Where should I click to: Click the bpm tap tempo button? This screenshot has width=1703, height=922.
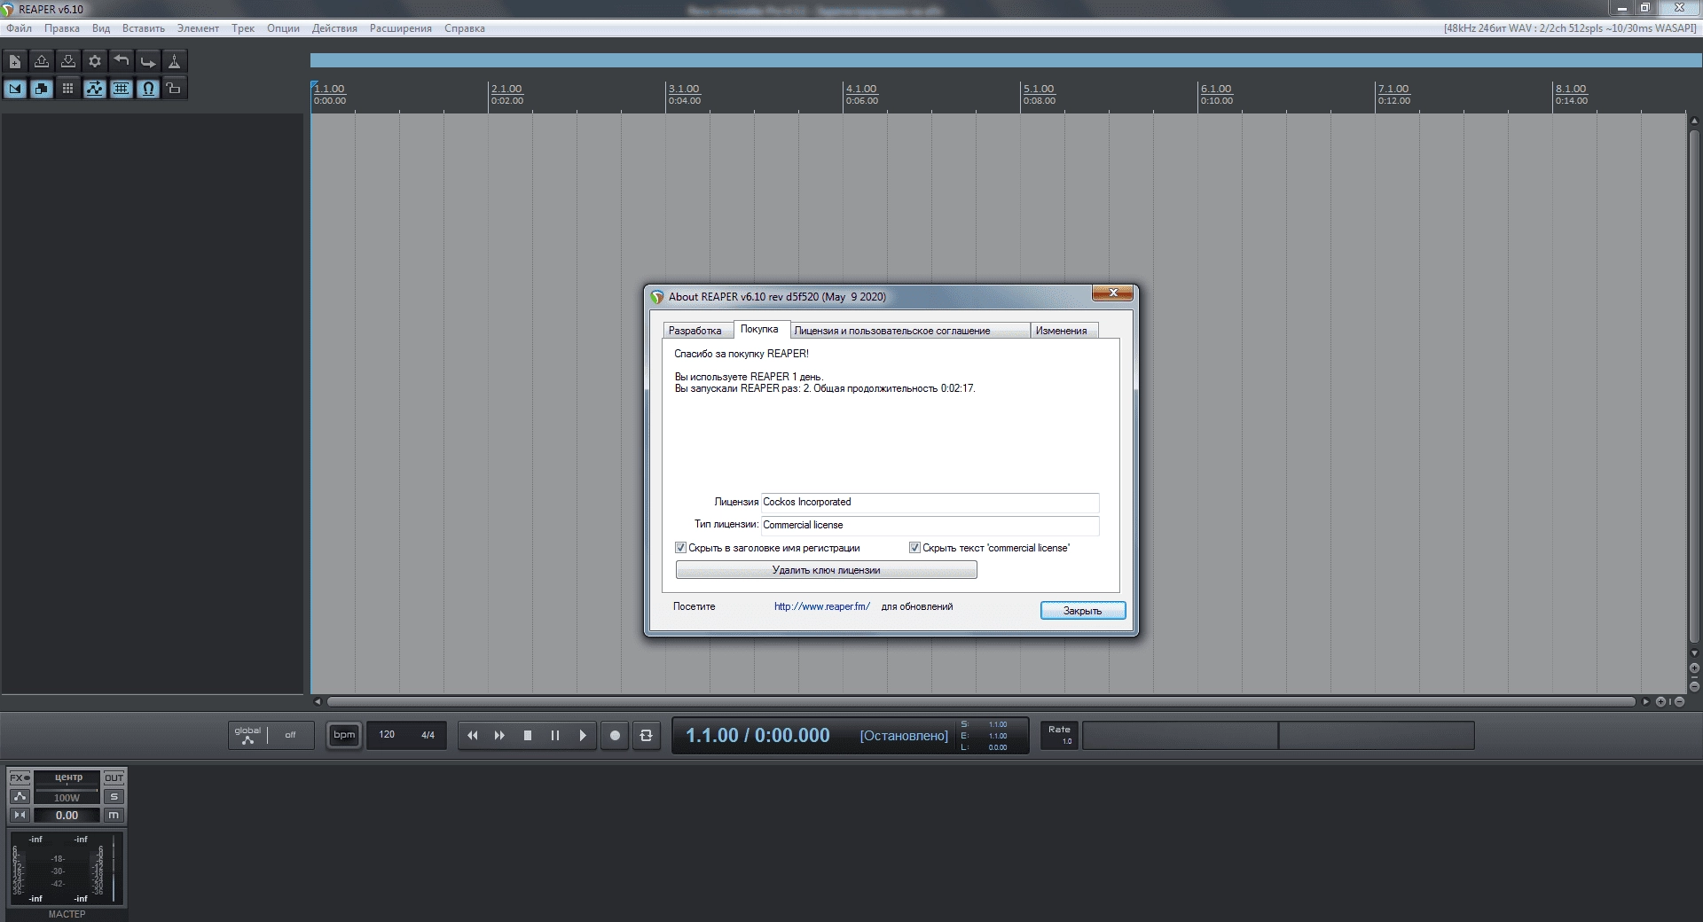tap(344, 735)
